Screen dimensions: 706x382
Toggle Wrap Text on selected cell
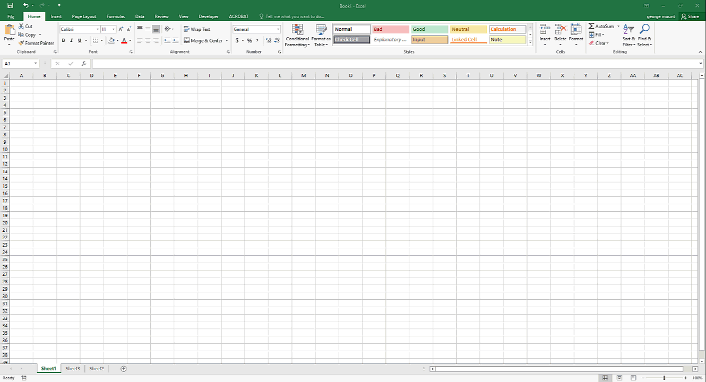[x=196, y=29]
